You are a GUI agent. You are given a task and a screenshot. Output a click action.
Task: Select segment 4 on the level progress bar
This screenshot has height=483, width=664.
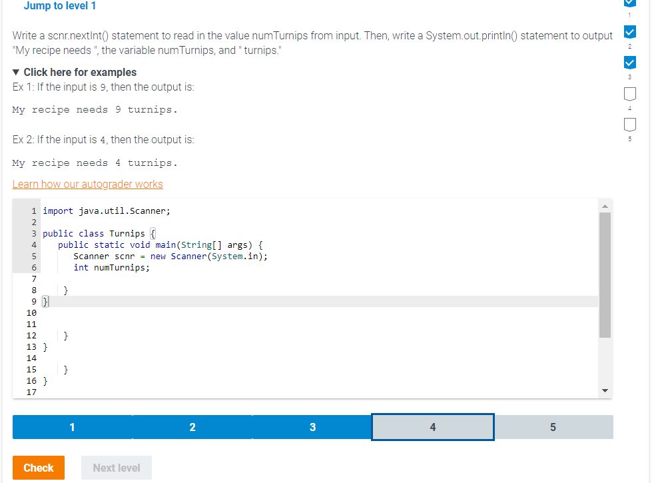432,426
